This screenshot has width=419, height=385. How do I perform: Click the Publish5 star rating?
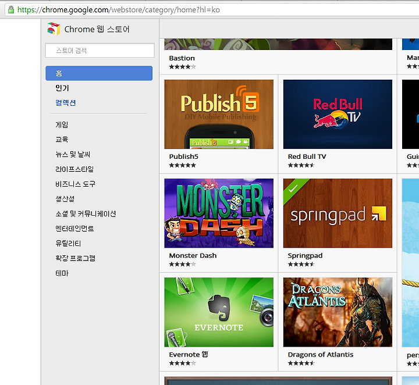[182, 165]
